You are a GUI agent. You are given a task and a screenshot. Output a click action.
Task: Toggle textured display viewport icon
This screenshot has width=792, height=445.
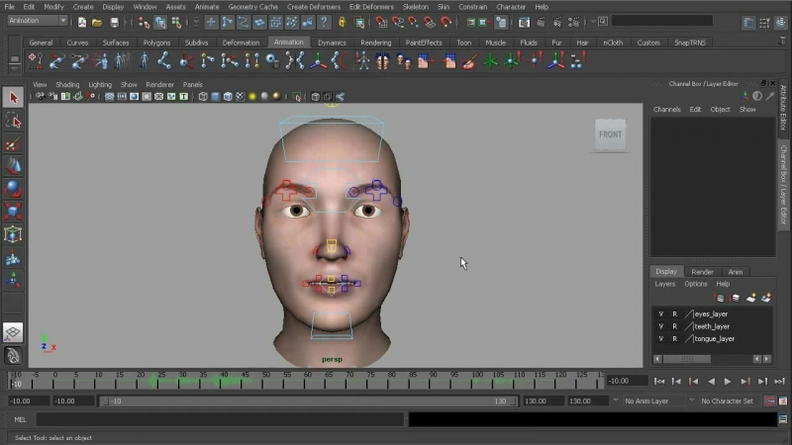coord(240,96)
